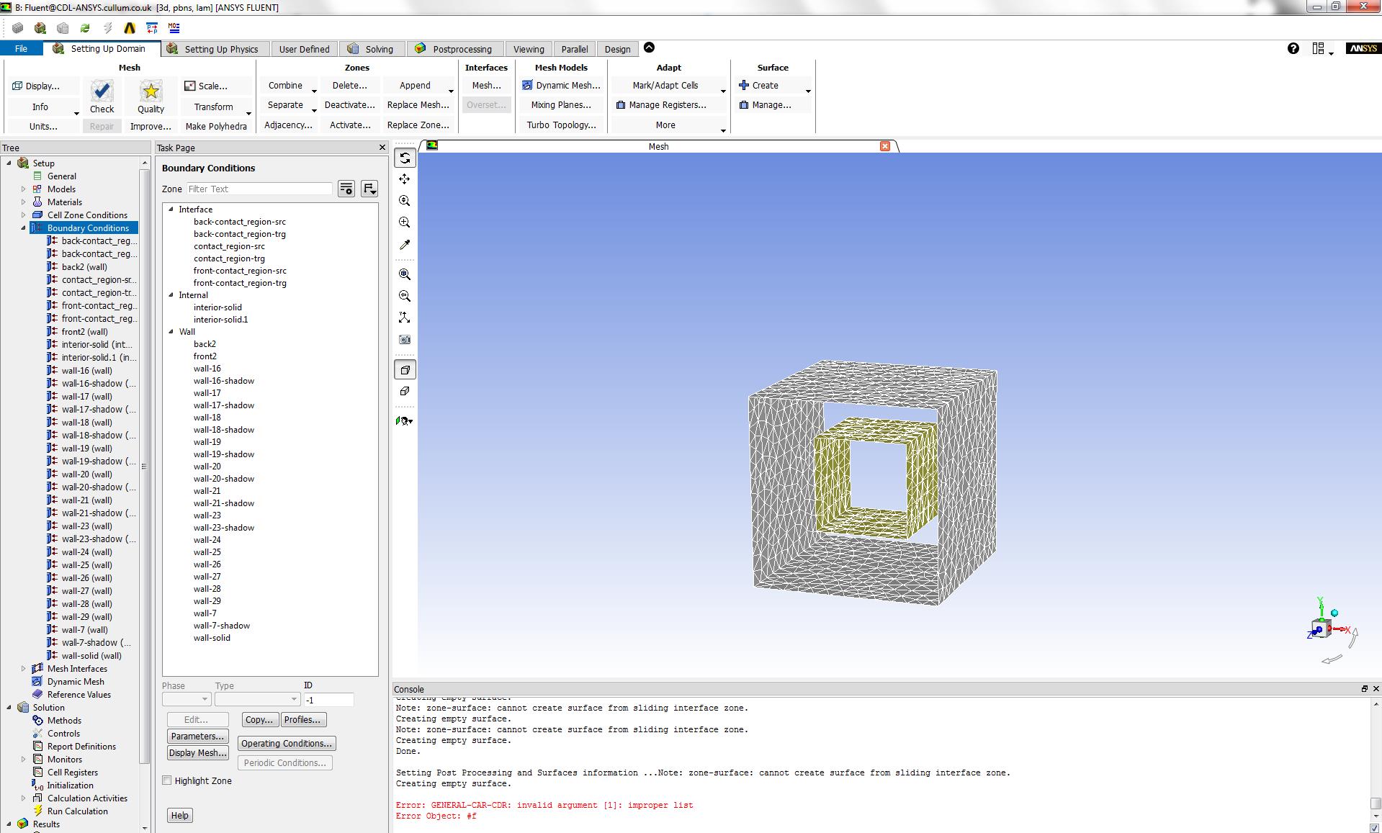Image resolution: width=1382 pixels, height=833 pixels.
Task: Click the Profiles... button
Action: [x=302, y=720]
